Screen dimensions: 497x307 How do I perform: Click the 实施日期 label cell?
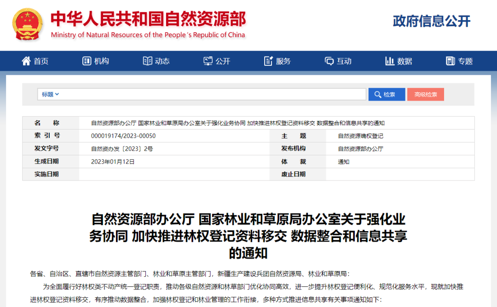[x=51, y=174]
